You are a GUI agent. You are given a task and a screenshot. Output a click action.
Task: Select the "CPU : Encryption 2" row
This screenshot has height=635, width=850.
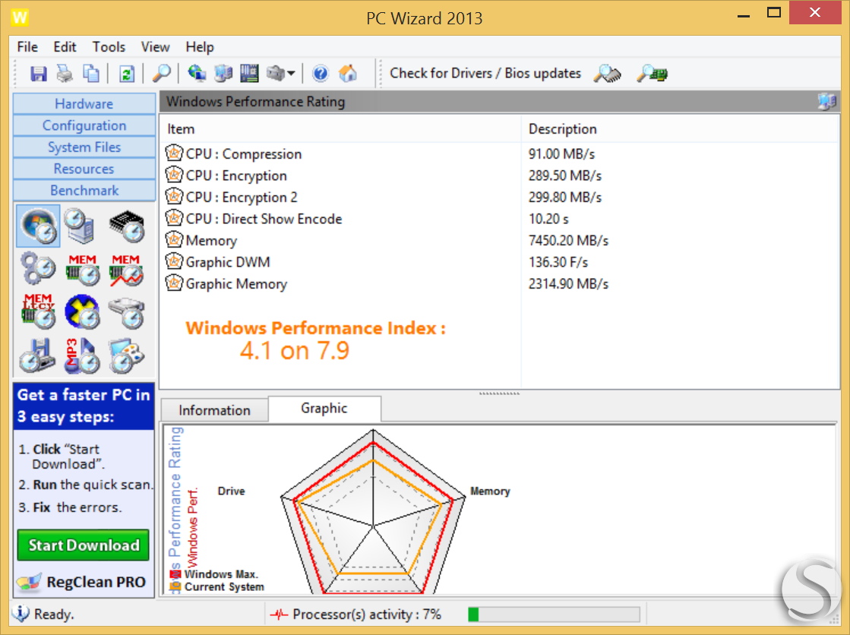500,197
